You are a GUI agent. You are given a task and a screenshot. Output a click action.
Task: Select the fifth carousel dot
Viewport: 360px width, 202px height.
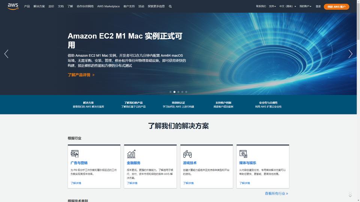(x=186, y=92)
